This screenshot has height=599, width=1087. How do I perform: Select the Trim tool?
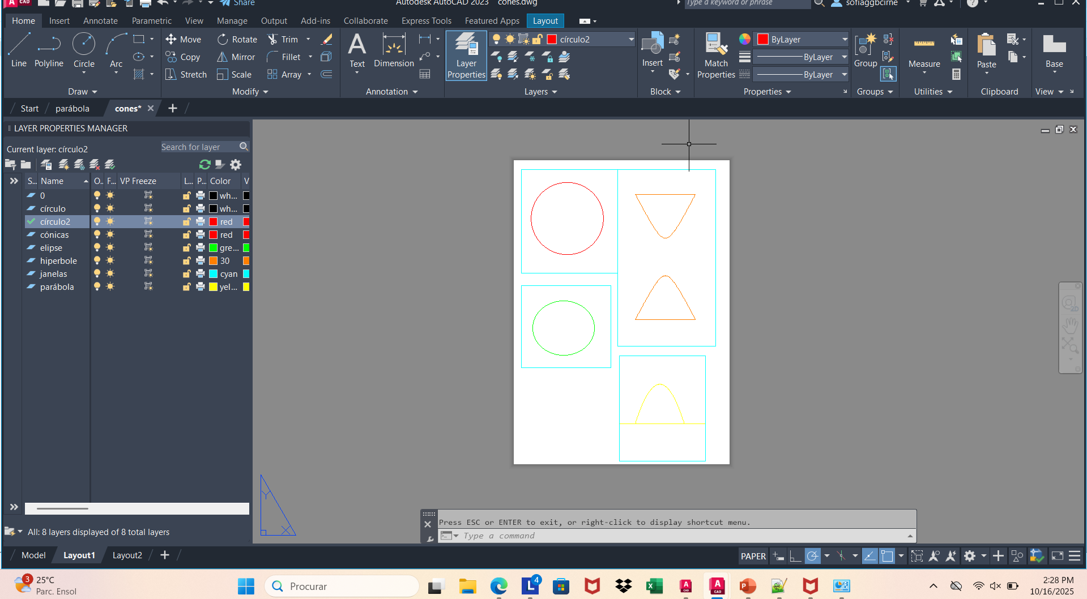[282, 40]
